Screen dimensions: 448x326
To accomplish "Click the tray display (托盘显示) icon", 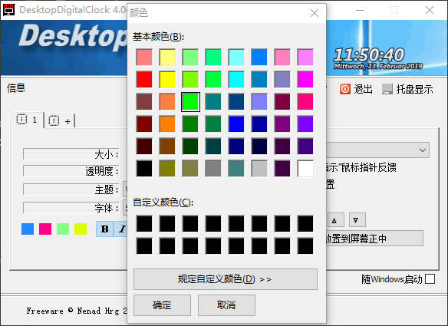I will [387, 89].
